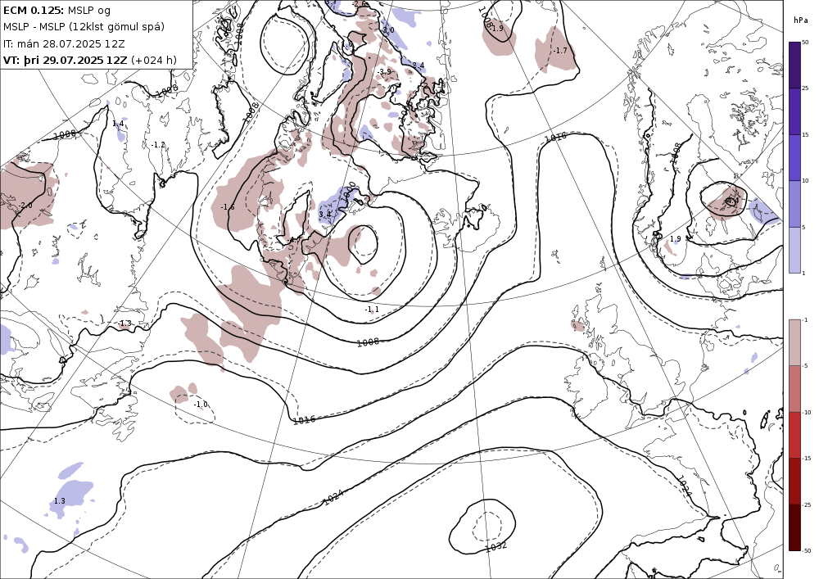The width and height of the screenshot is (819, 579).
Task: Select the light violet legend band between 5 and 10
Action: pos(794,204)
